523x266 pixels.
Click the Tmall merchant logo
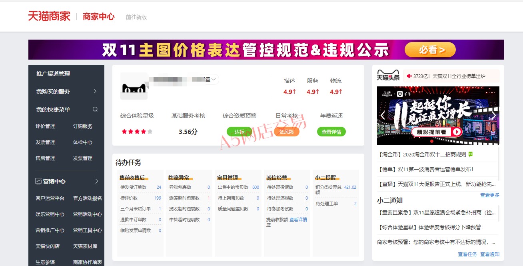(x=49, y=16)
